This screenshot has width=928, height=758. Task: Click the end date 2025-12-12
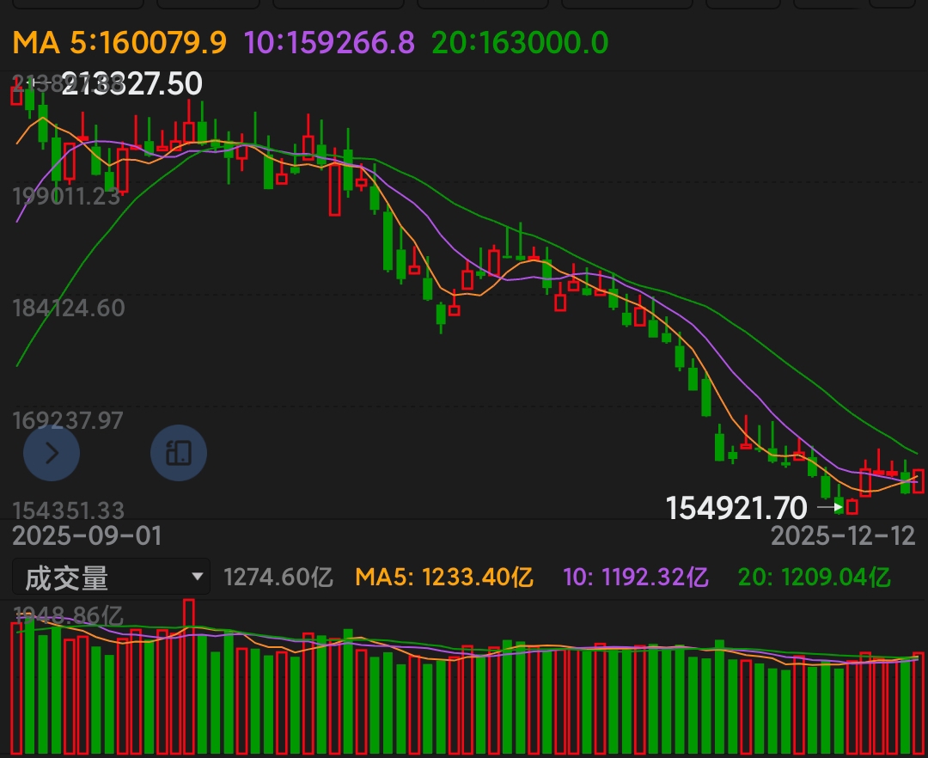tap(844, 536)
